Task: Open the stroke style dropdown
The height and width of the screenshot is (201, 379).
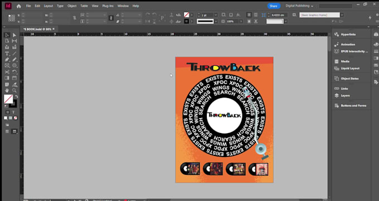Action: coord(216,21)
